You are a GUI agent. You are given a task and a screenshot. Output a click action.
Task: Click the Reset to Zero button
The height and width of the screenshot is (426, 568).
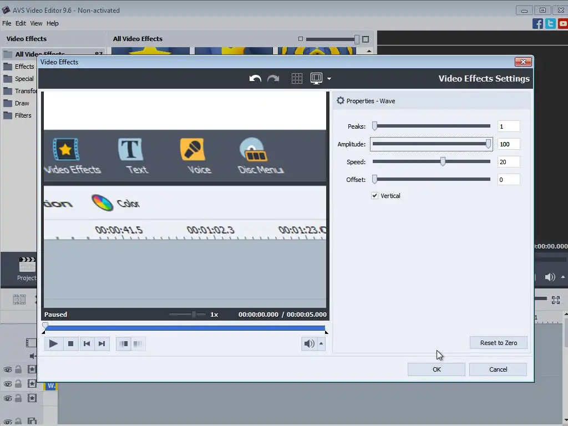[x=499, y=343]
